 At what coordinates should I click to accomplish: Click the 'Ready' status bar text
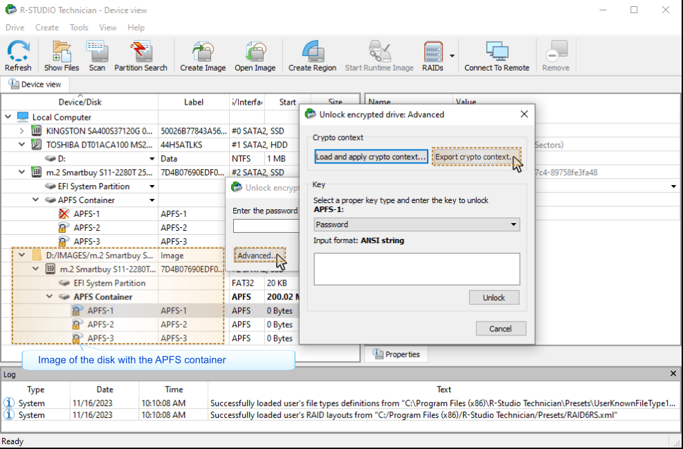click(x=12, y=441)
